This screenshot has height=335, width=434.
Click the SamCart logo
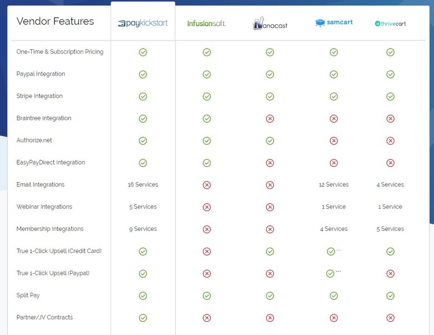(x=334, y=23)
